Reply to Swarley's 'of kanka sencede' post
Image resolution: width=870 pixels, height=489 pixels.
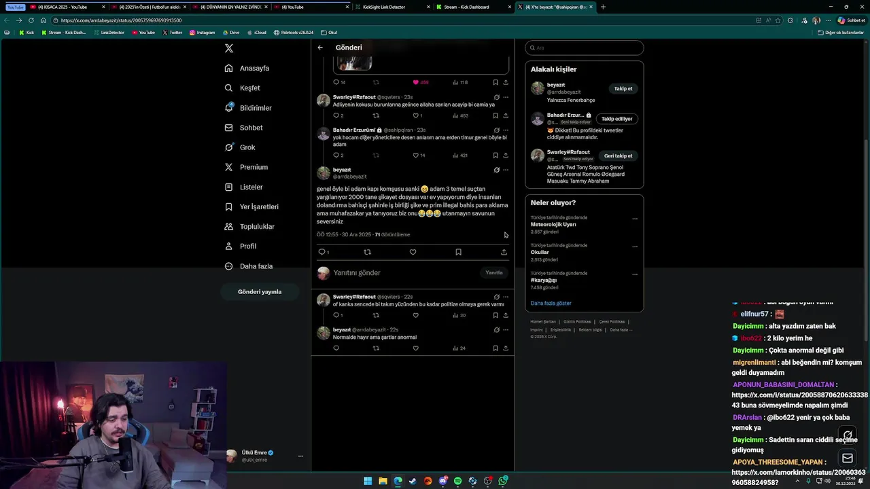[x=338, y=315]
